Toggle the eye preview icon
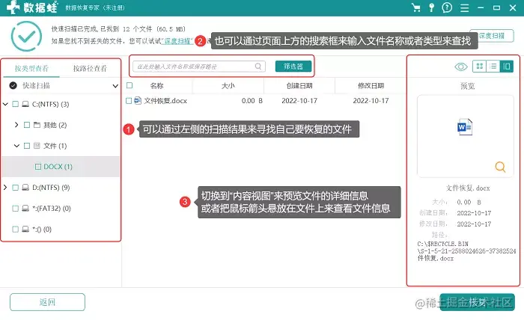Screen dimensions: 524x320 point(461,67)
